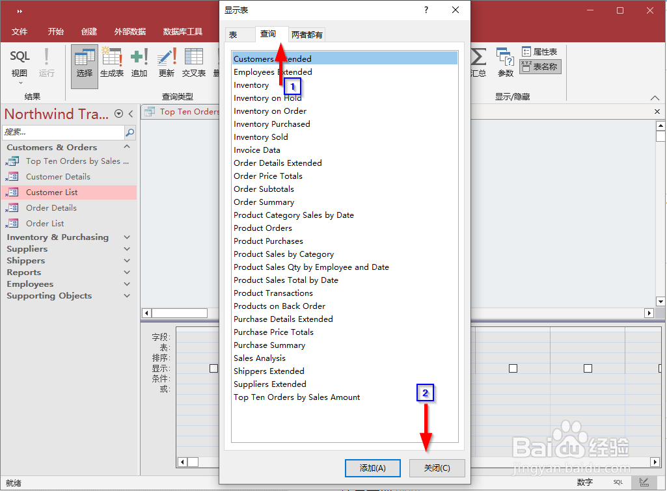667x491 pixels.
Task: Expand the quick access toolbar arrows
Action: 19,11
